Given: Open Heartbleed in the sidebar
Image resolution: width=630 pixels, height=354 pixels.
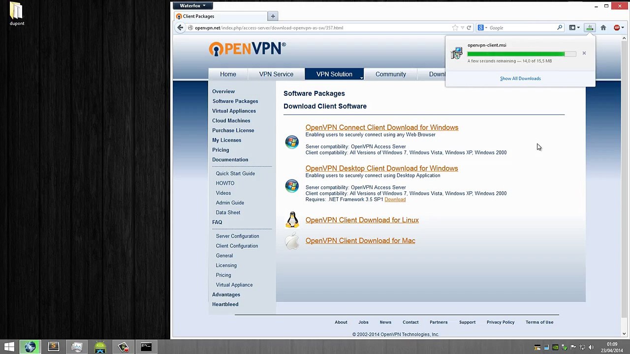Looking at the screenshot, I should click(x=225, y=304).
